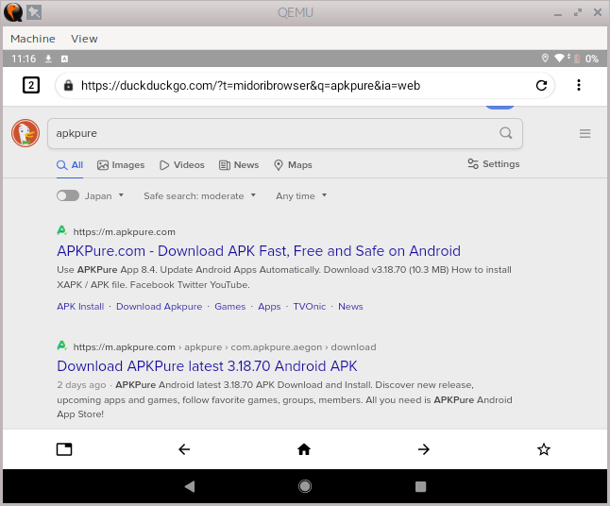Viewport: 610px width, 506px height.
Task: Click the Games sitelink
Action: [229, 307]
